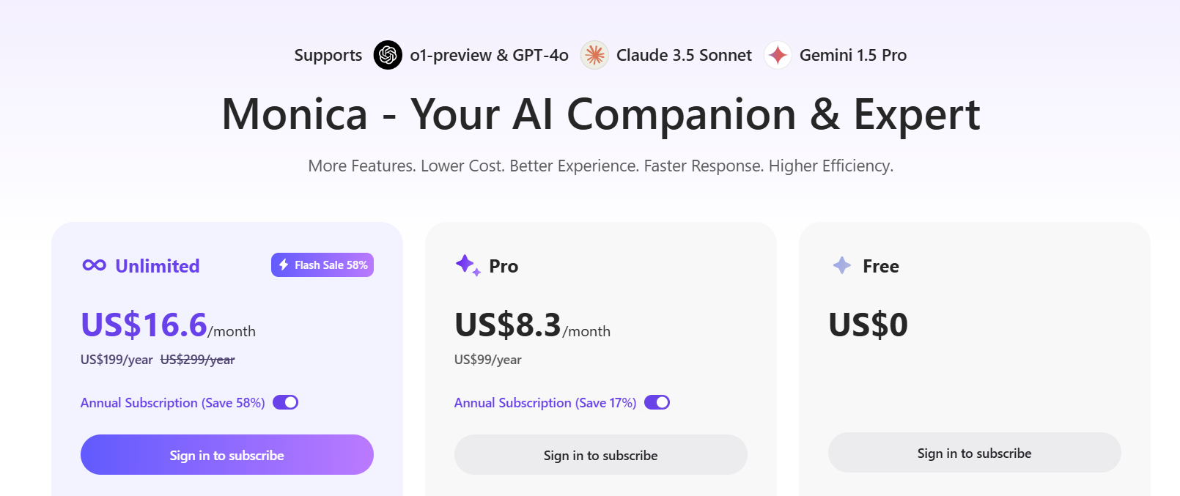Viewport: 1180px width, 496px height.
Task: Click Sign in to subscribe on Unlimited plan
Action: tap(226, 454)
